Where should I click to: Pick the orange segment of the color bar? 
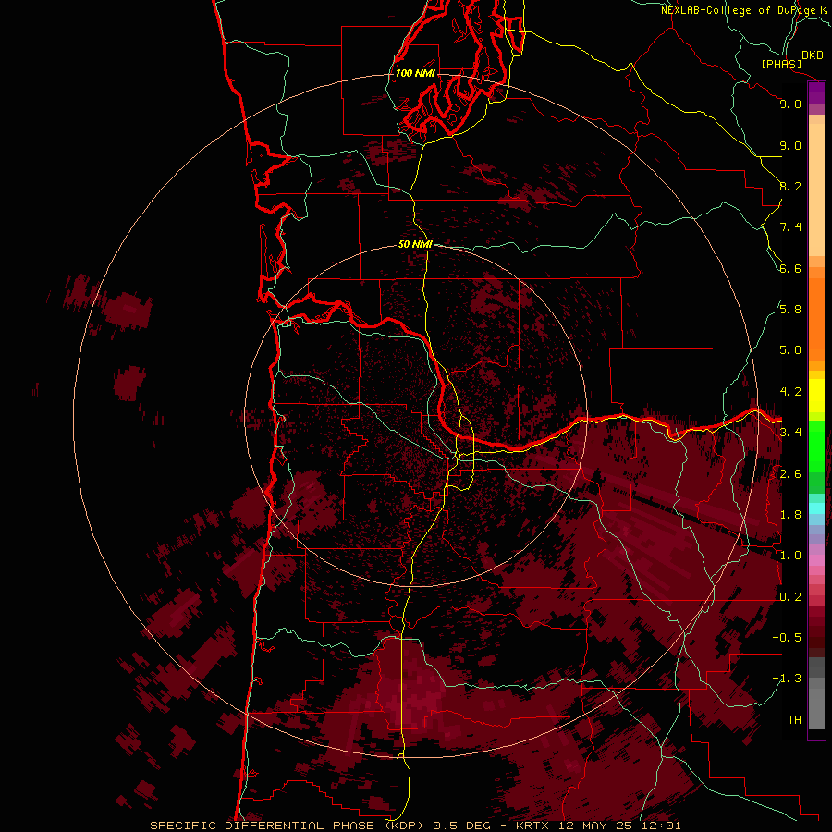click(816, 318)
